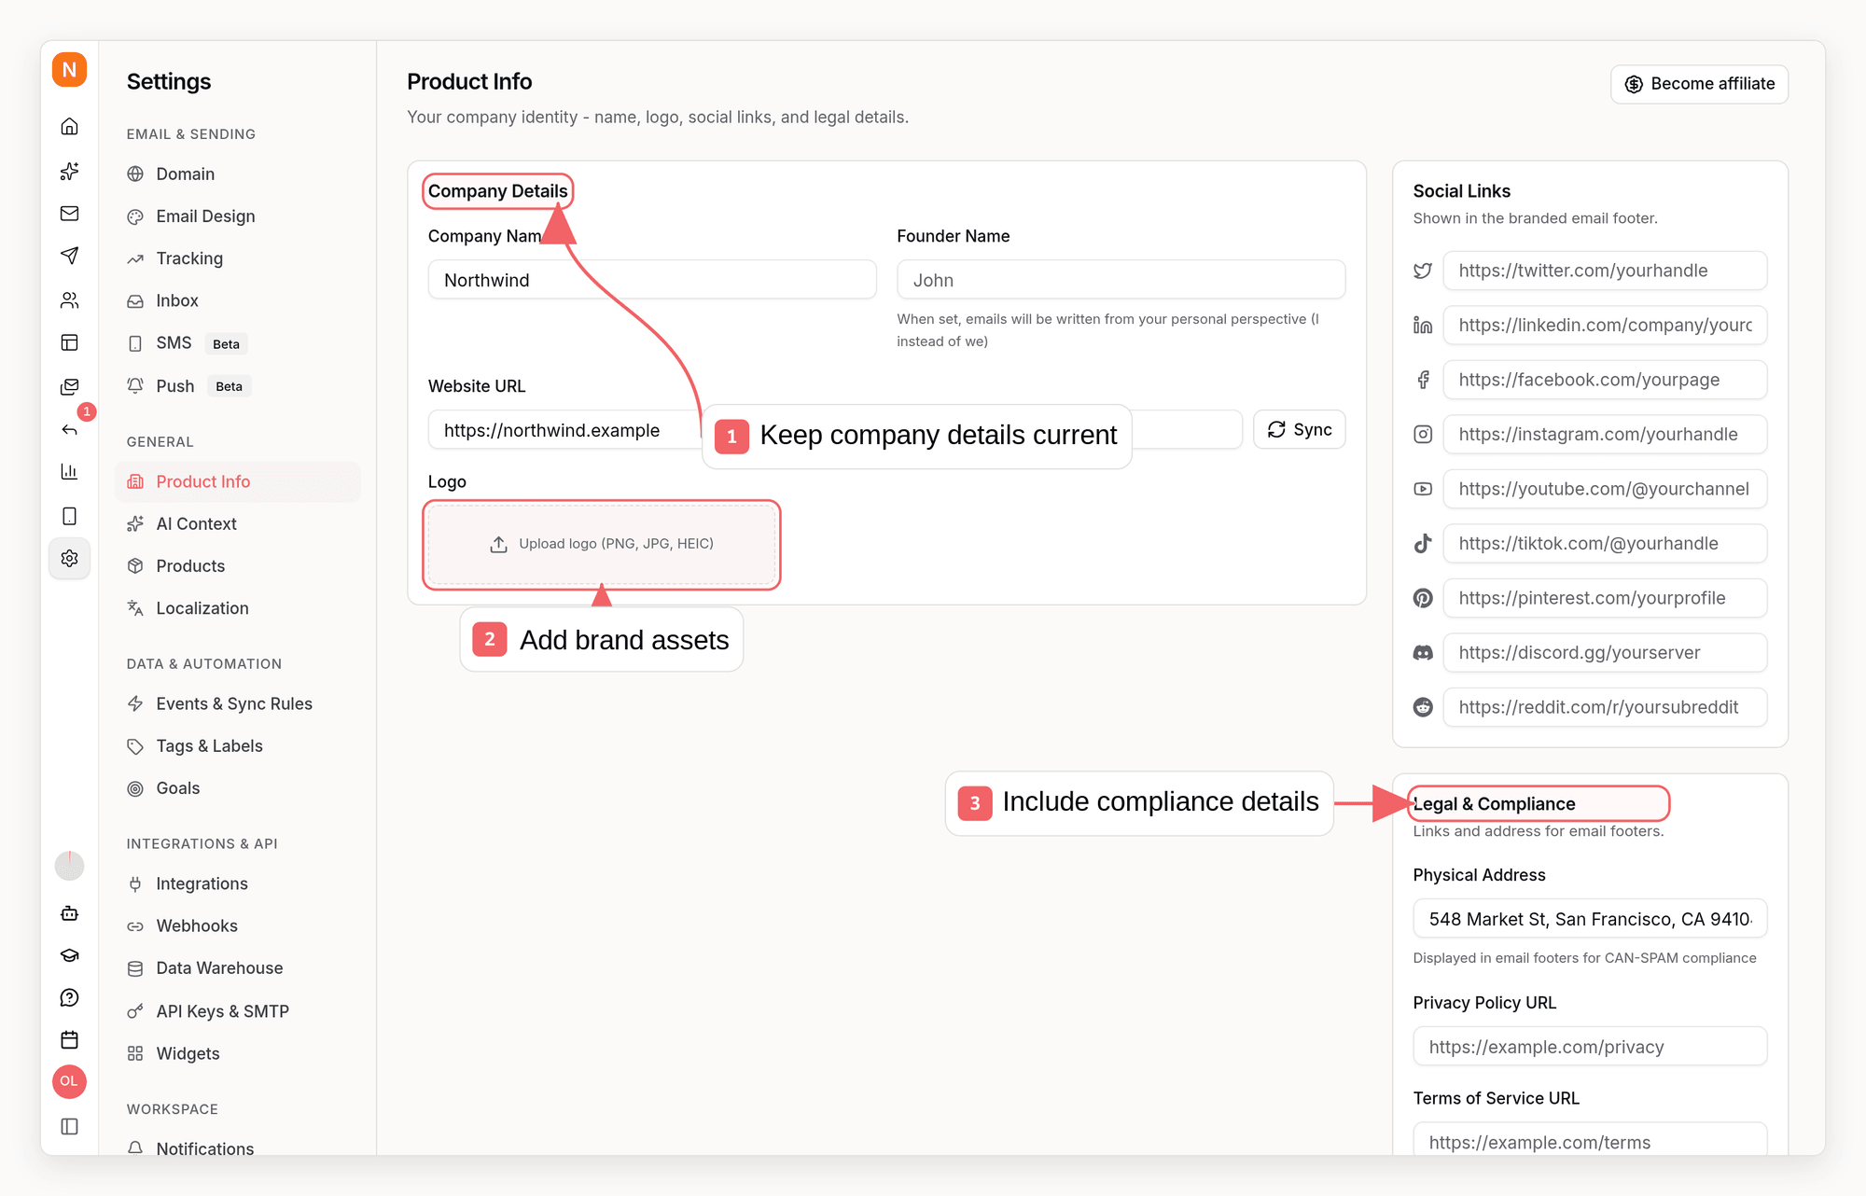This screenshot has width=1866, height=1196.
Task: Click the Become affiliate button
Action: click(x=1699, y=84)
